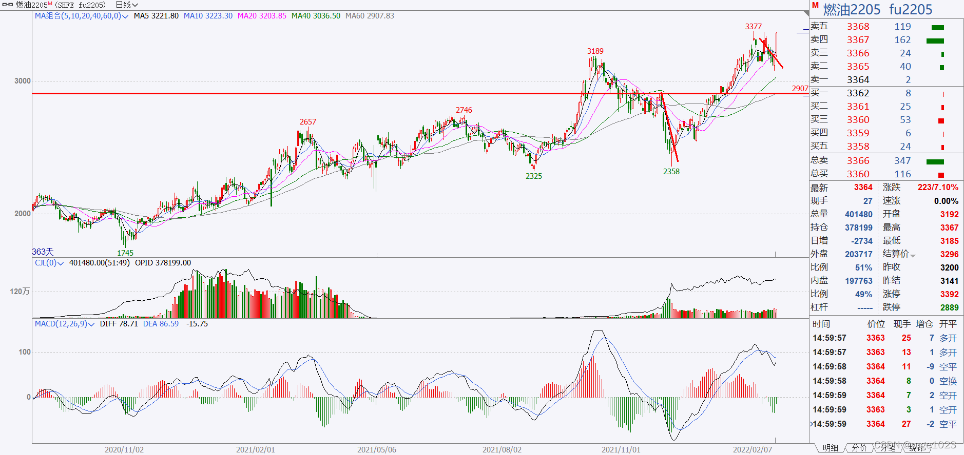This screenshot has height=455, width=964.
Task: Click the 2021/08/02 date on the time axis
Action: (502, 450)
